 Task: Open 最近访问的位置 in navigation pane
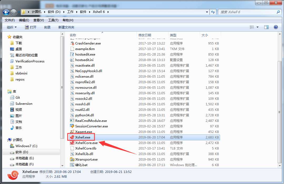point(27,55)
